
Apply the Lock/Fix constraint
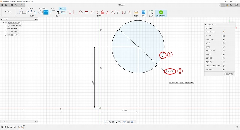[103, 12]
